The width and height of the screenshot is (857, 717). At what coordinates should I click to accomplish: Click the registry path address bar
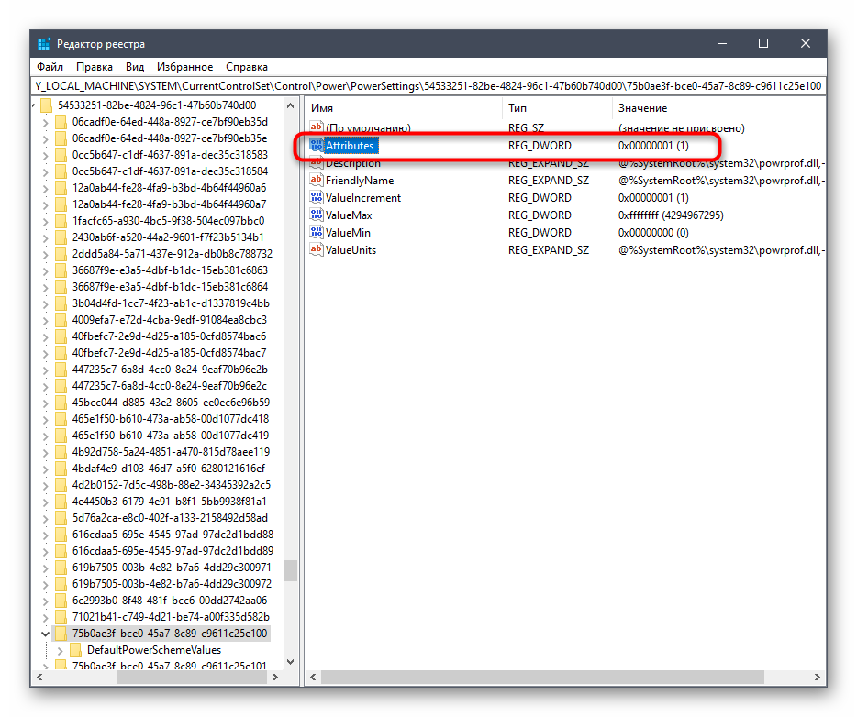pyautogui.click(x=428, y=86)
